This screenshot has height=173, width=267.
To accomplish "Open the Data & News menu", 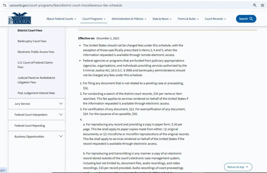I will [x=162, y=19].
